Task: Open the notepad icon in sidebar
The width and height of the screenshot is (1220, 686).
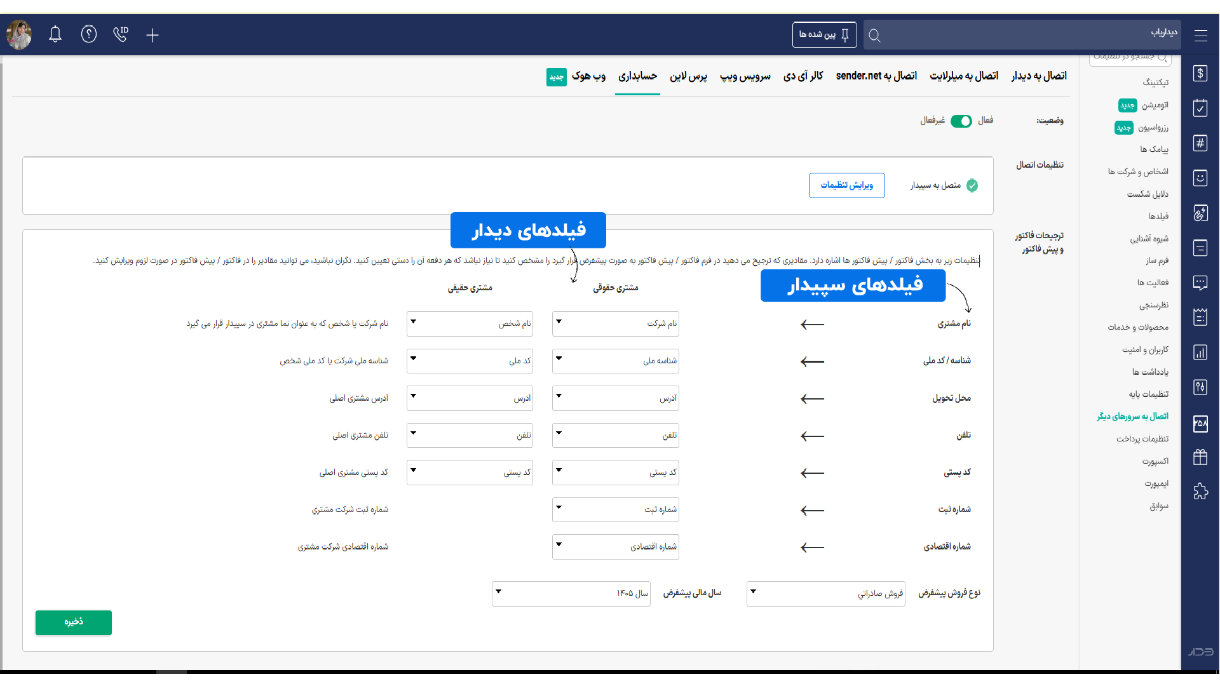Action: pyautogui.click(x=1200, y=317)
